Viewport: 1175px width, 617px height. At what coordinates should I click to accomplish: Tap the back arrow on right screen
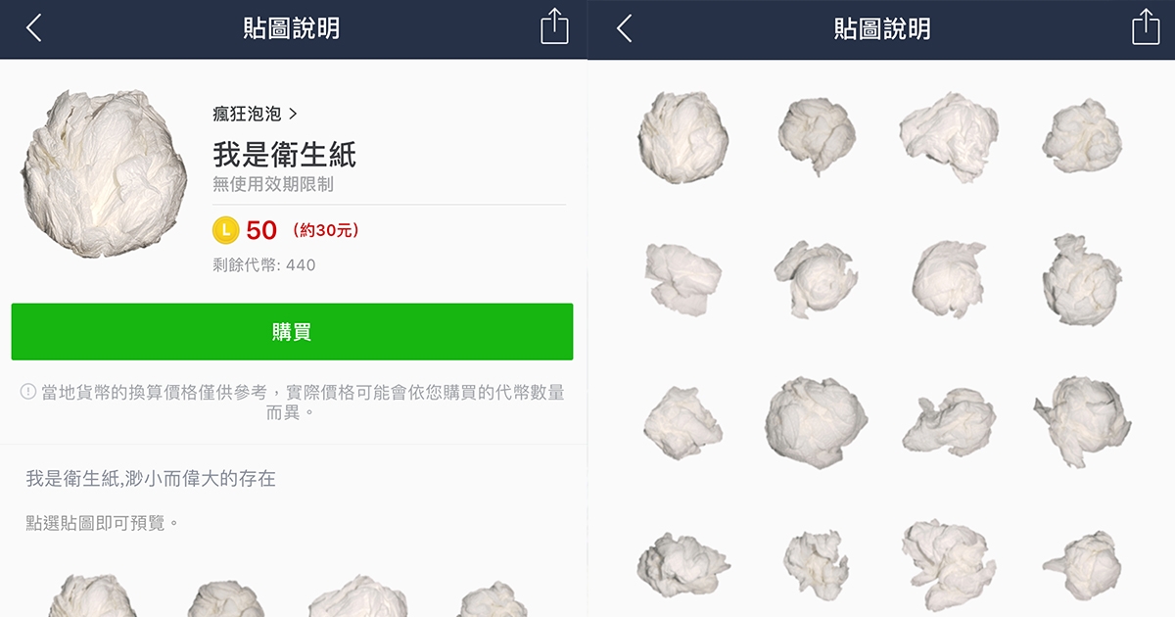click(x=625, y=28)
